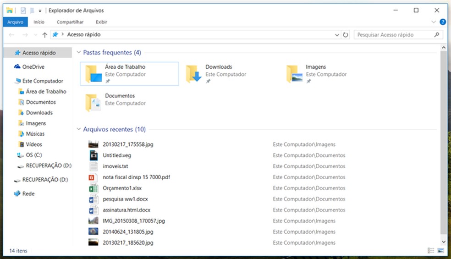
Task: Select the Imagens frequent folder icon
Action: coord(295,74)
